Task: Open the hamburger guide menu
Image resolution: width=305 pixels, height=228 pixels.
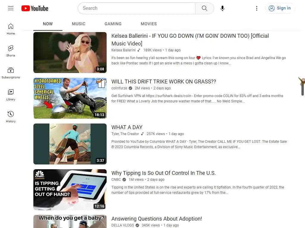Action: [11, 8]
